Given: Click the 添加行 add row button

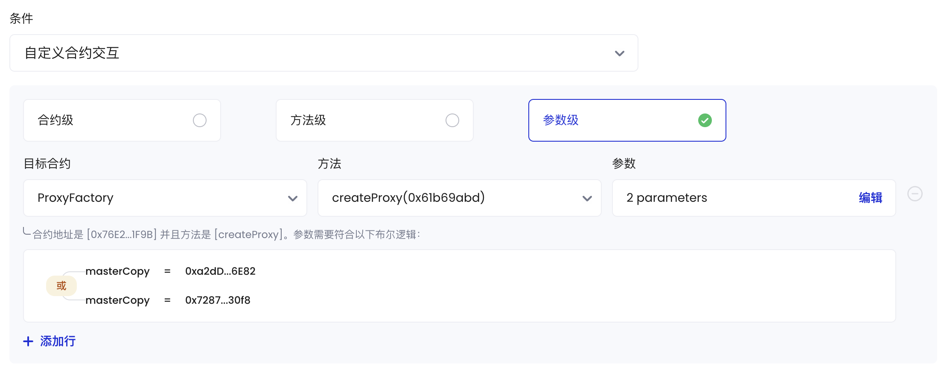Looking at the screenshot, I should pos(50,341).
